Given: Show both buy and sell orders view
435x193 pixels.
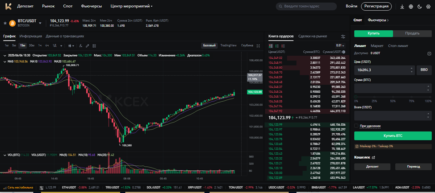Looking at the screenshot, I should pyautogui.click(x=271, y=46).
